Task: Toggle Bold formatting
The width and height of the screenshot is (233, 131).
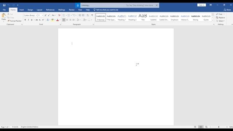Action: click(x=25, y=20)
